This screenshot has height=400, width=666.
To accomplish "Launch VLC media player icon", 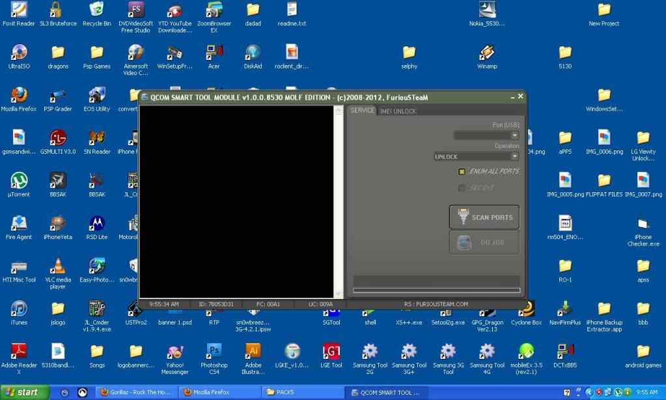I will [58, 266].
